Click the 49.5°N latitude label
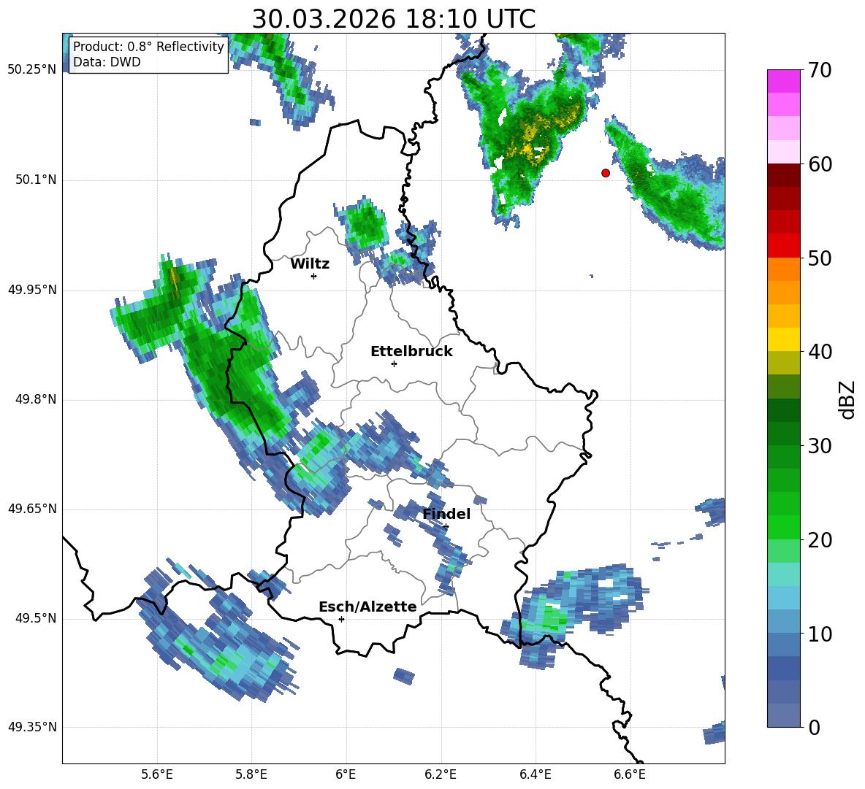This screenshot has width=865, height=789. pos(36,618)
